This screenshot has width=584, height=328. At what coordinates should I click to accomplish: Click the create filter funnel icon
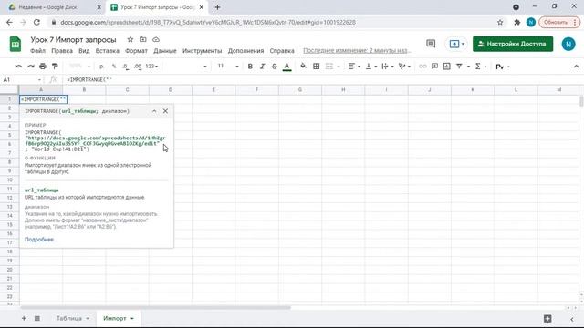coord(459,67)
